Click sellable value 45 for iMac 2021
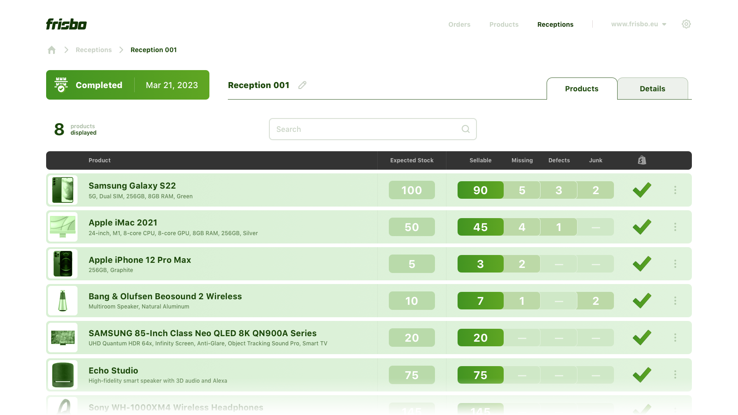The height and width of the screenshot is (415, 738). (481, 227)
